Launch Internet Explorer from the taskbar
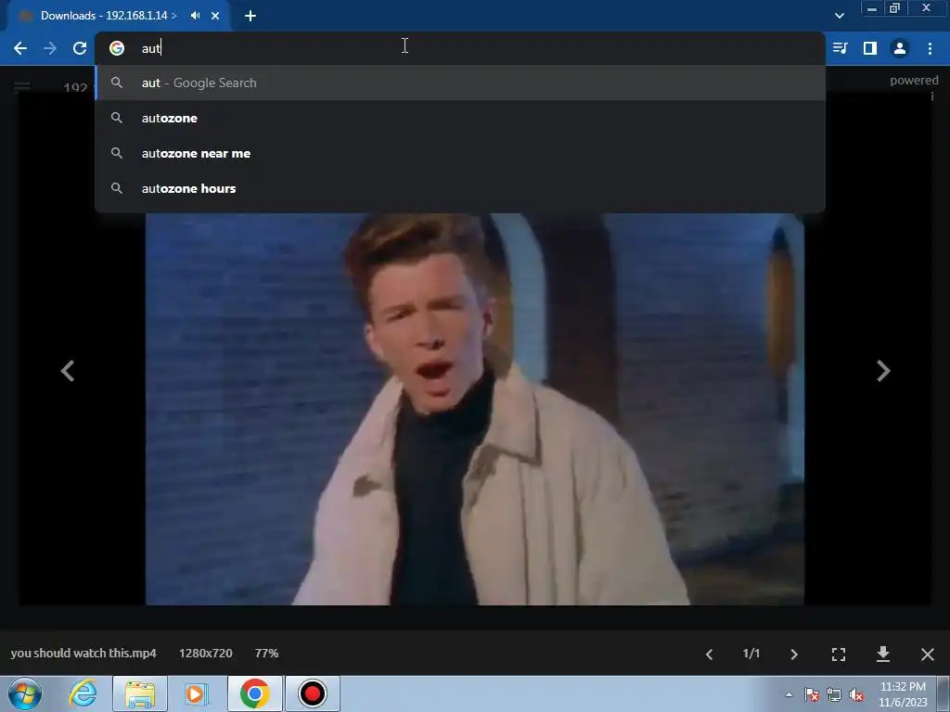This screenshot has height=712, width=950. [83, 693]
